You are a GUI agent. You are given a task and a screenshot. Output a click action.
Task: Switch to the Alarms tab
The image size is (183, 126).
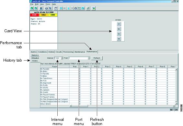click(33, 52)
